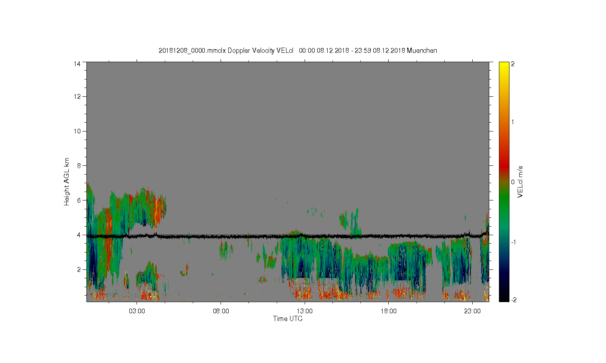The height and width of the screenshot is (363, 606).
Task: Click the height axis label 8
Action: [x=78, y=165]
